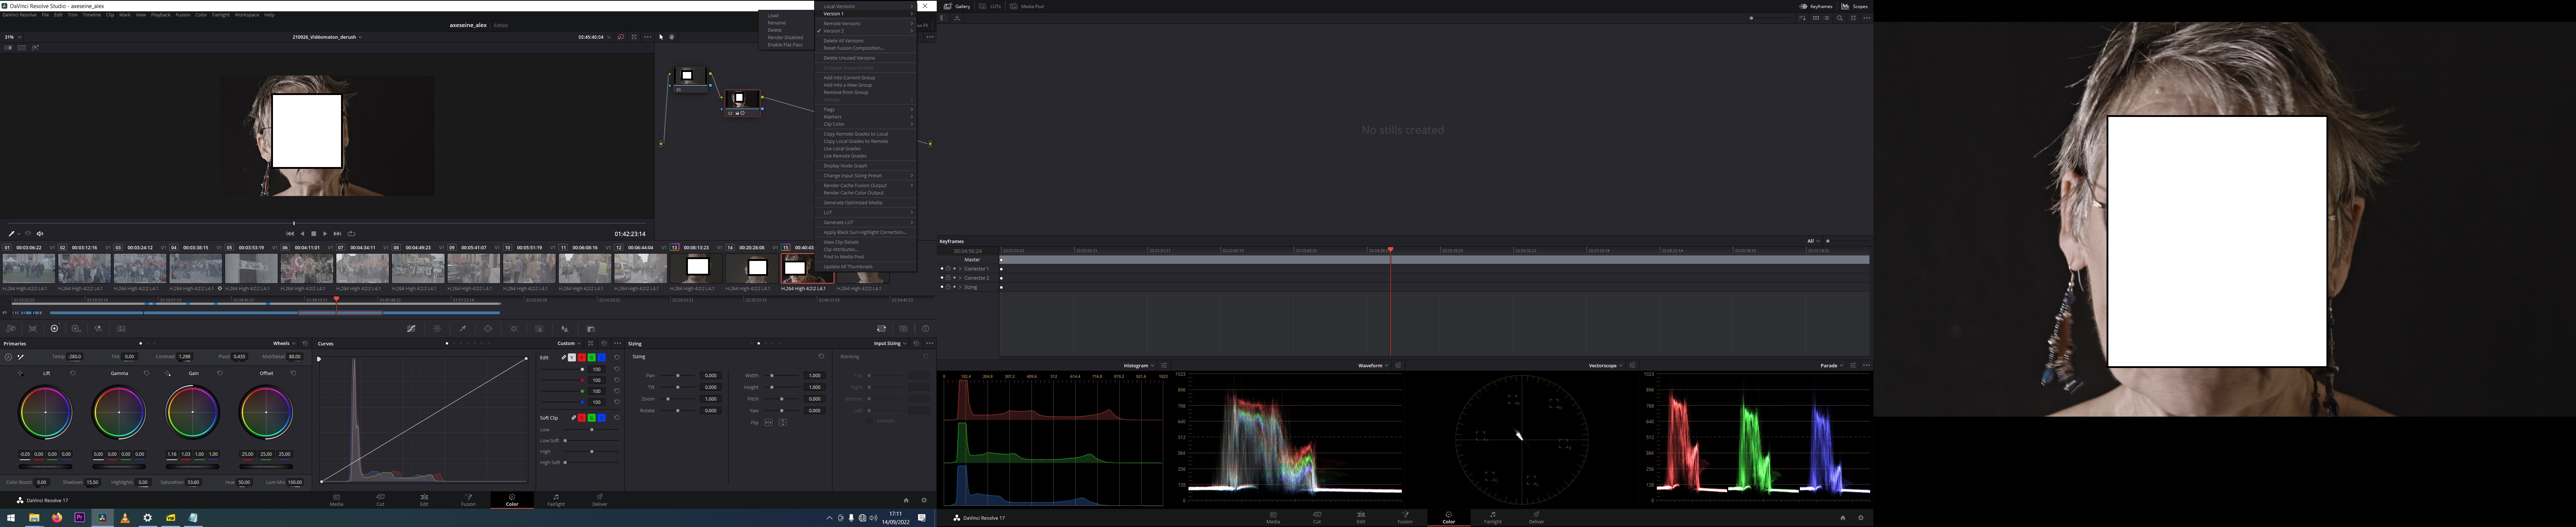
Task: Adjust the Pan sizing slider
Action: [678, 375]
